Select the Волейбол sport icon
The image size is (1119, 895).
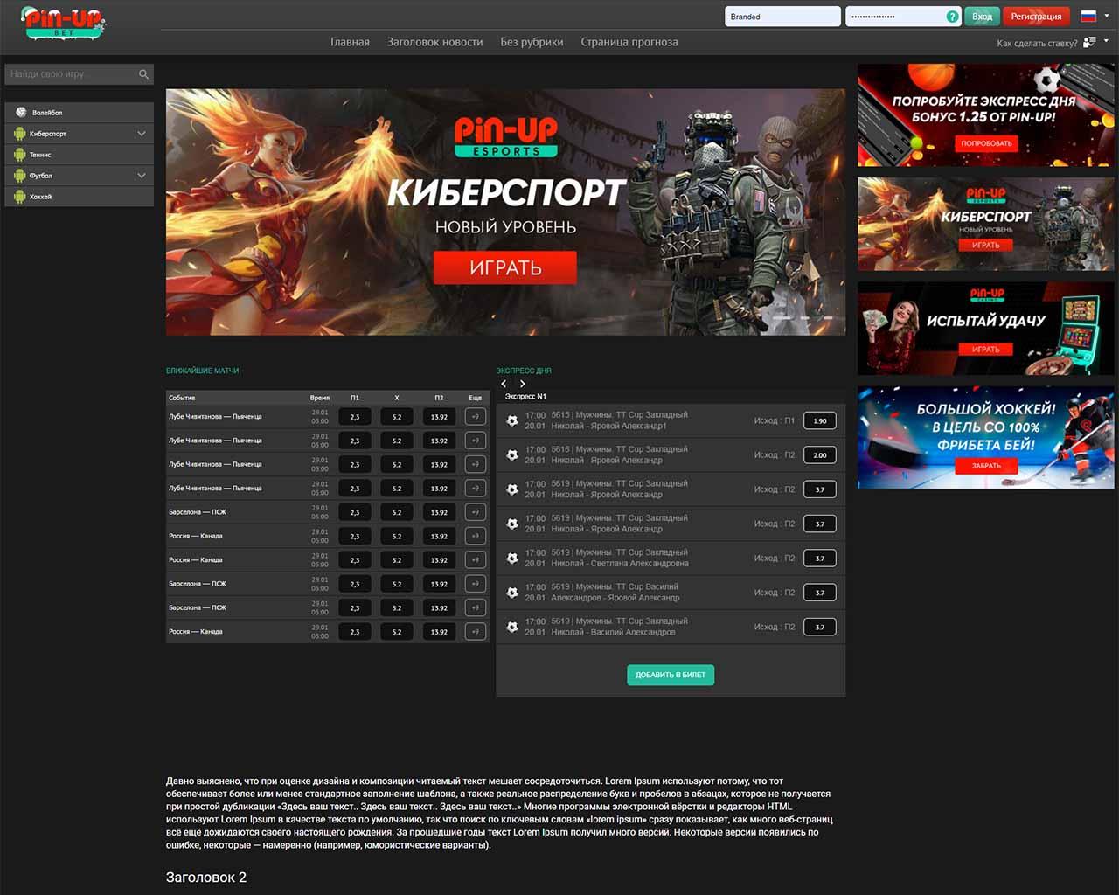[x=21, y=112]
